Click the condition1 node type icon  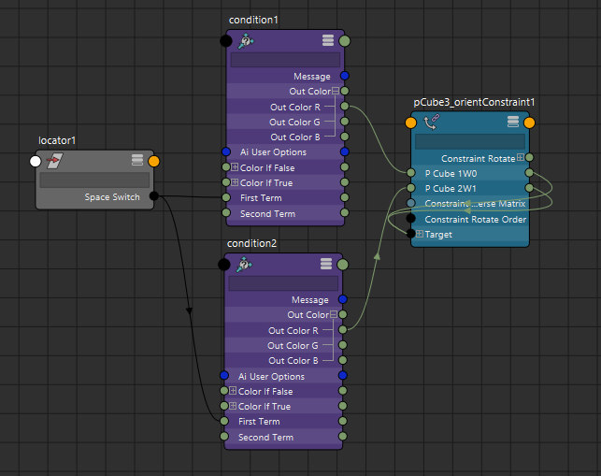tap(246, 41)
